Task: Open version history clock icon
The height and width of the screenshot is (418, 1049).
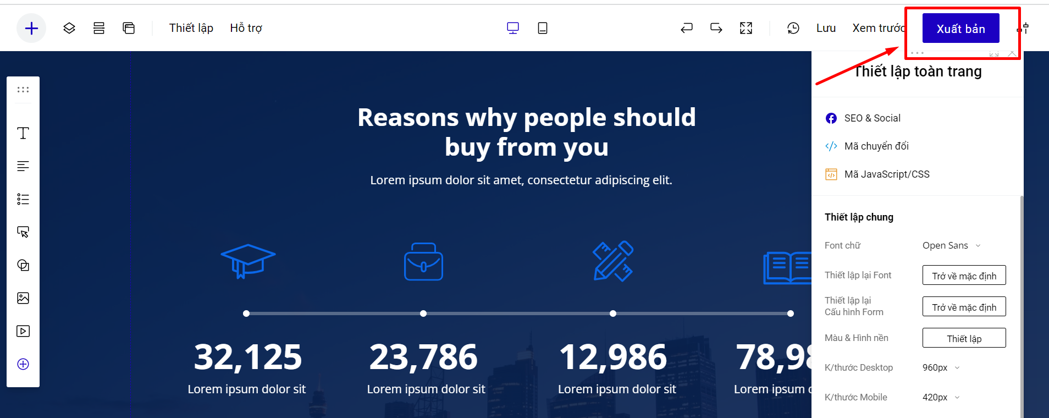Action: click(793, 28)
